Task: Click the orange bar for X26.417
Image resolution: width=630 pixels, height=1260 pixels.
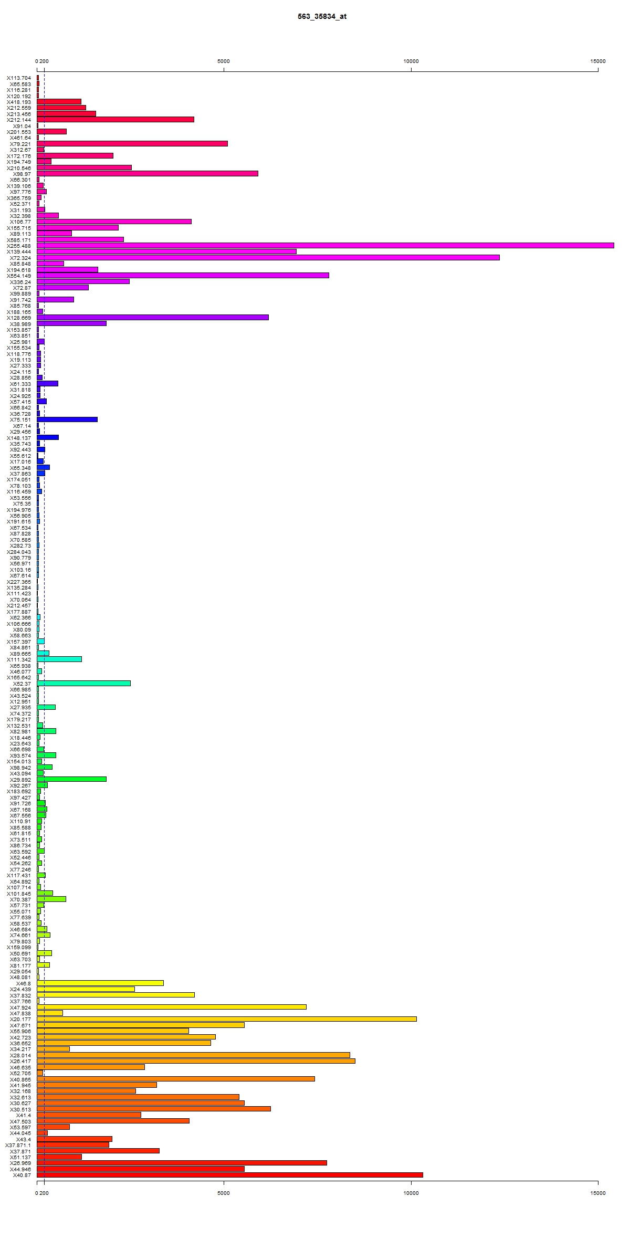Action: pos(196,1061)
